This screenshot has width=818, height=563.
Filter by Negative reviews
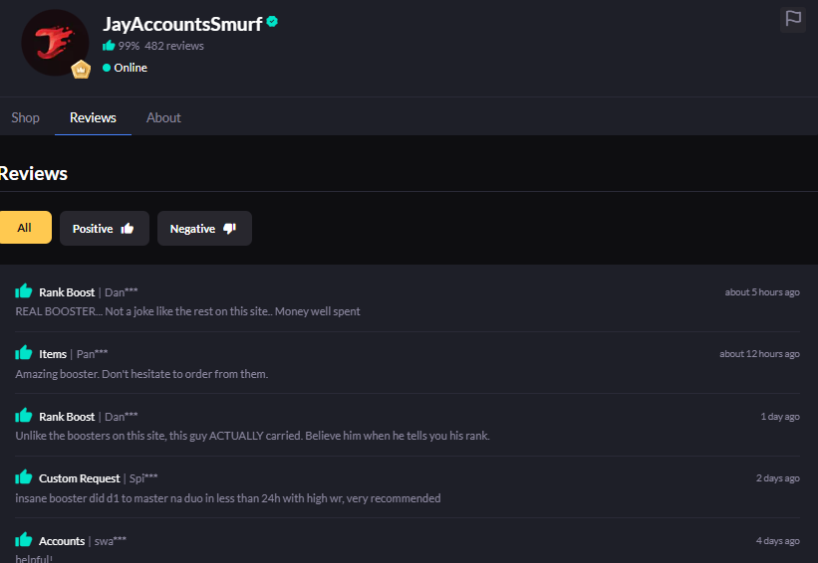click(x=204, y=228)
